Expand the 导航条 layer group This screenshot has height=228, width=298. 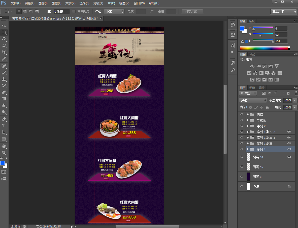coord(248,120)
